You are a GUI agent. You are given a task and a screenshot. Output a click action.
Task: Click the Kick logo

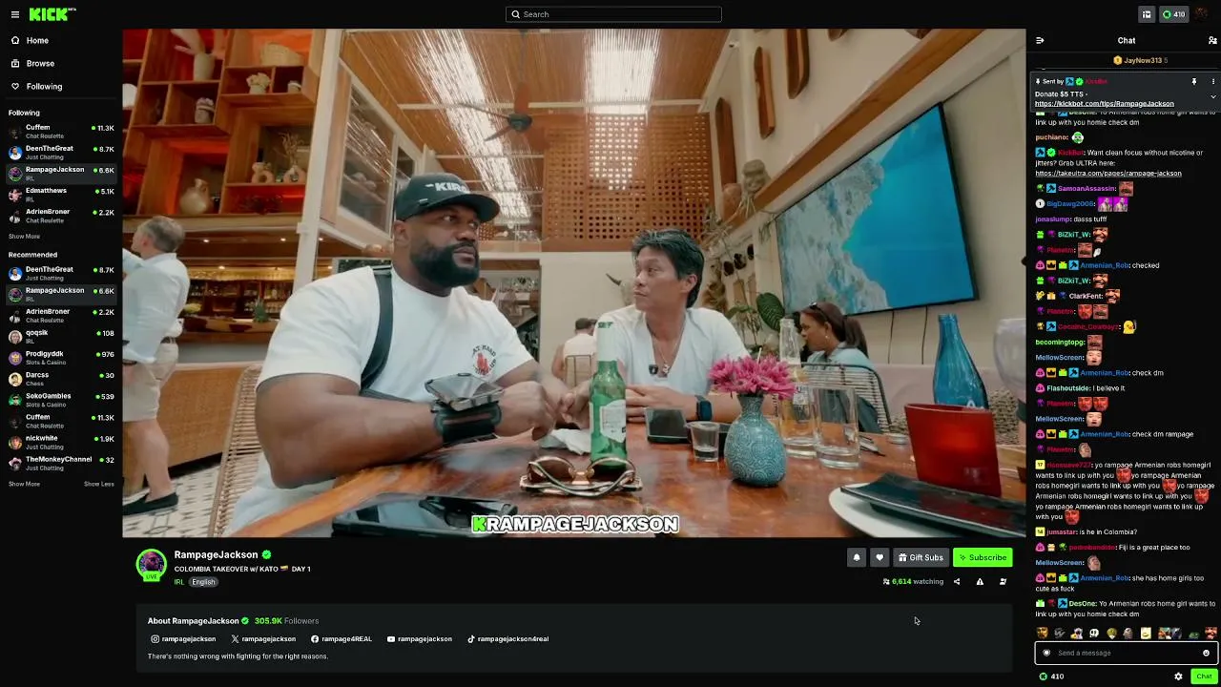point(52,14)
